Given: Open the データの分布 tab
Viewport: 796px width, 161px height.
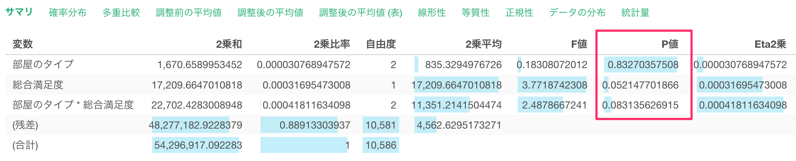Looking at the screenshot, I should [577, 13].
